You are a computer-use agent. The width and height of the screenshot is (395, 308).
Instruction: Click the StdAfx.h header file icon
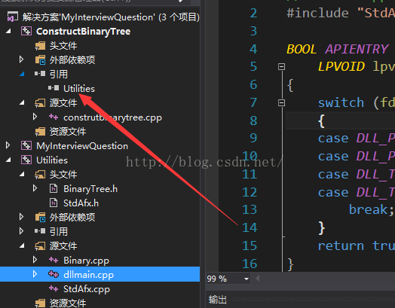point(54,203)
